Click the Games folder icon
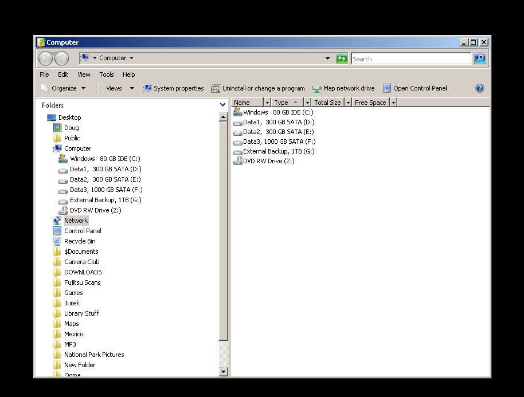Screen dimensions: 524x397 pyautogui.click(x=57, y=293)
